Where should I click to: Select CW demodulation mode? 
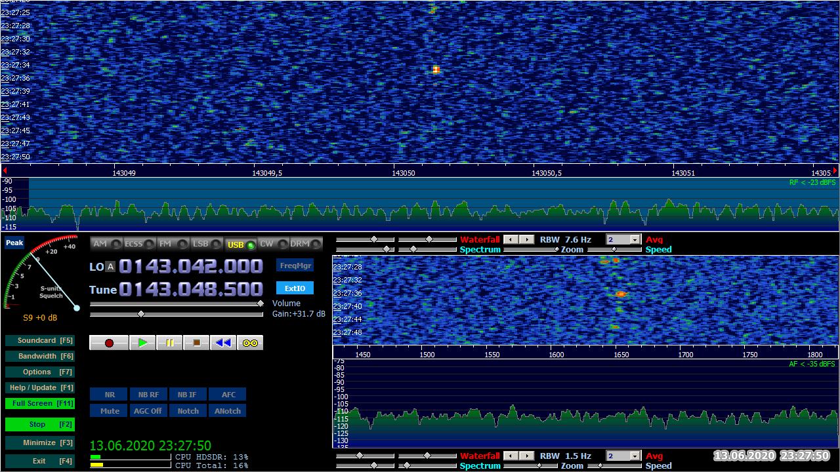pos(273,244)
